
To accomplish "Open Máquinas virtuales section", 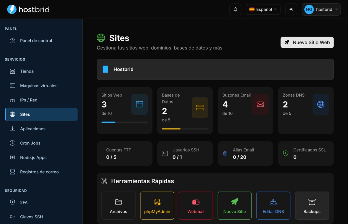I will (x=41, y=85).
